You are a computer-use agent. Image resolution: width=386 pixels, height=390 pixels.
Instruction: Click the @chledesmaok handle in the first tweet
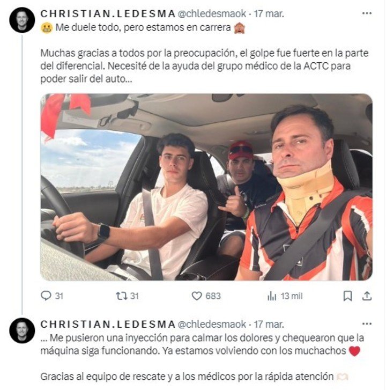212,14
